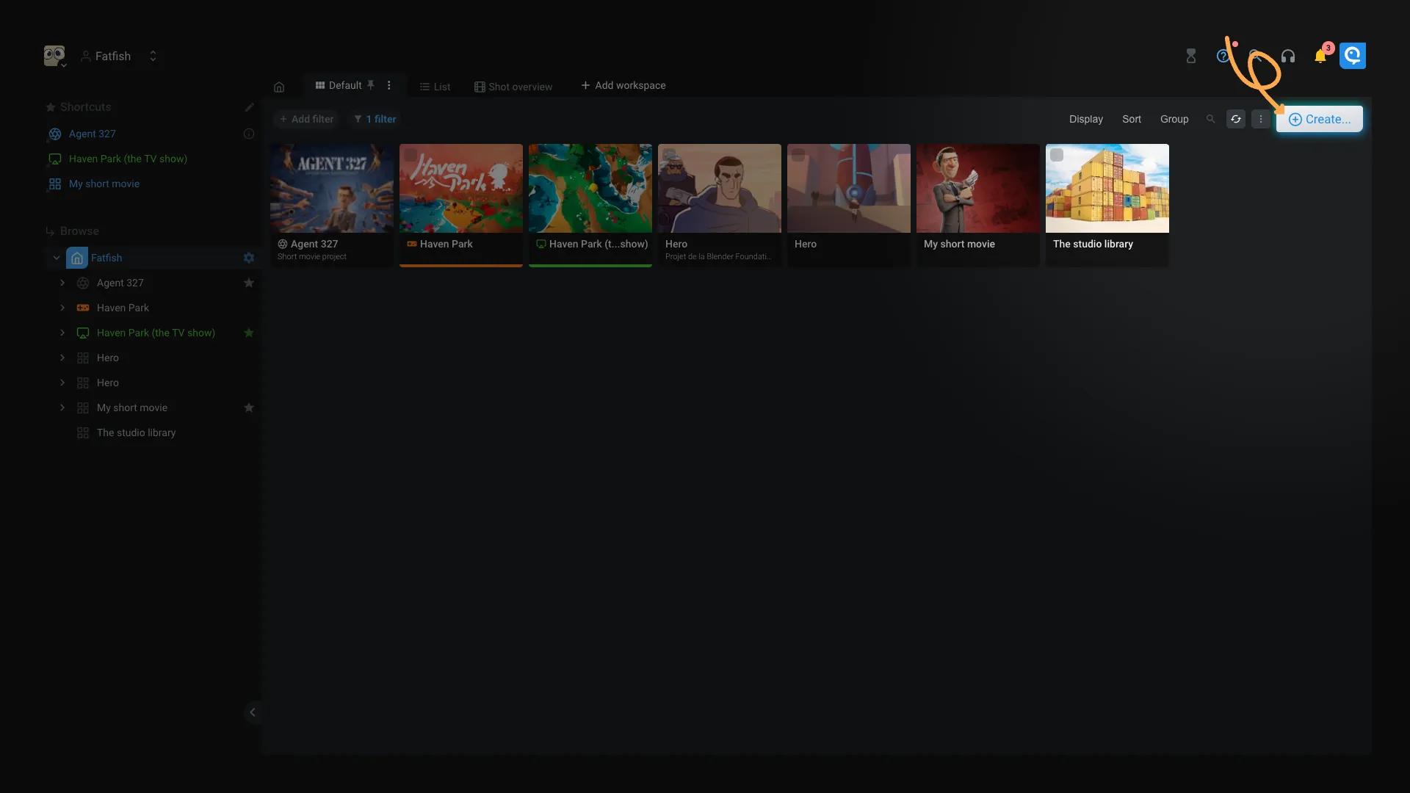Click the Create... button
1410x793 pixels.
1319,119
